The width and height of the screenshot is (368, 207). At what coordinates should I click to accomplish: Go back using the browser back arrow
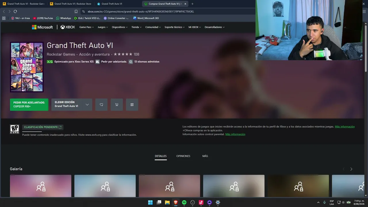pyautogui.click(x=4, y=11)
